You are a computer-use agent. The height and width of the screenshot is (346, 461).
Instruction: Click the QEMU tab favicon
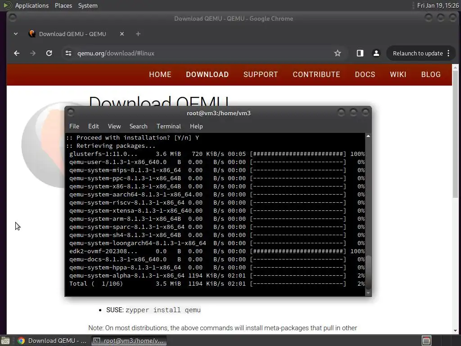coord(32,34)
